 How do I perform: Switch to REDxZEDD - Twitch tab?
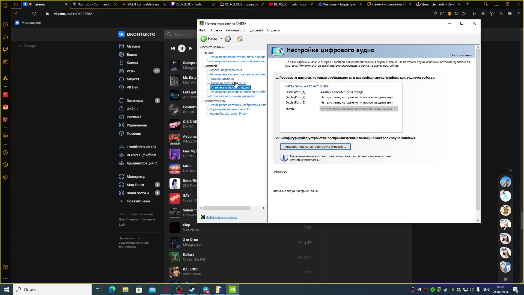pos(190,4)
